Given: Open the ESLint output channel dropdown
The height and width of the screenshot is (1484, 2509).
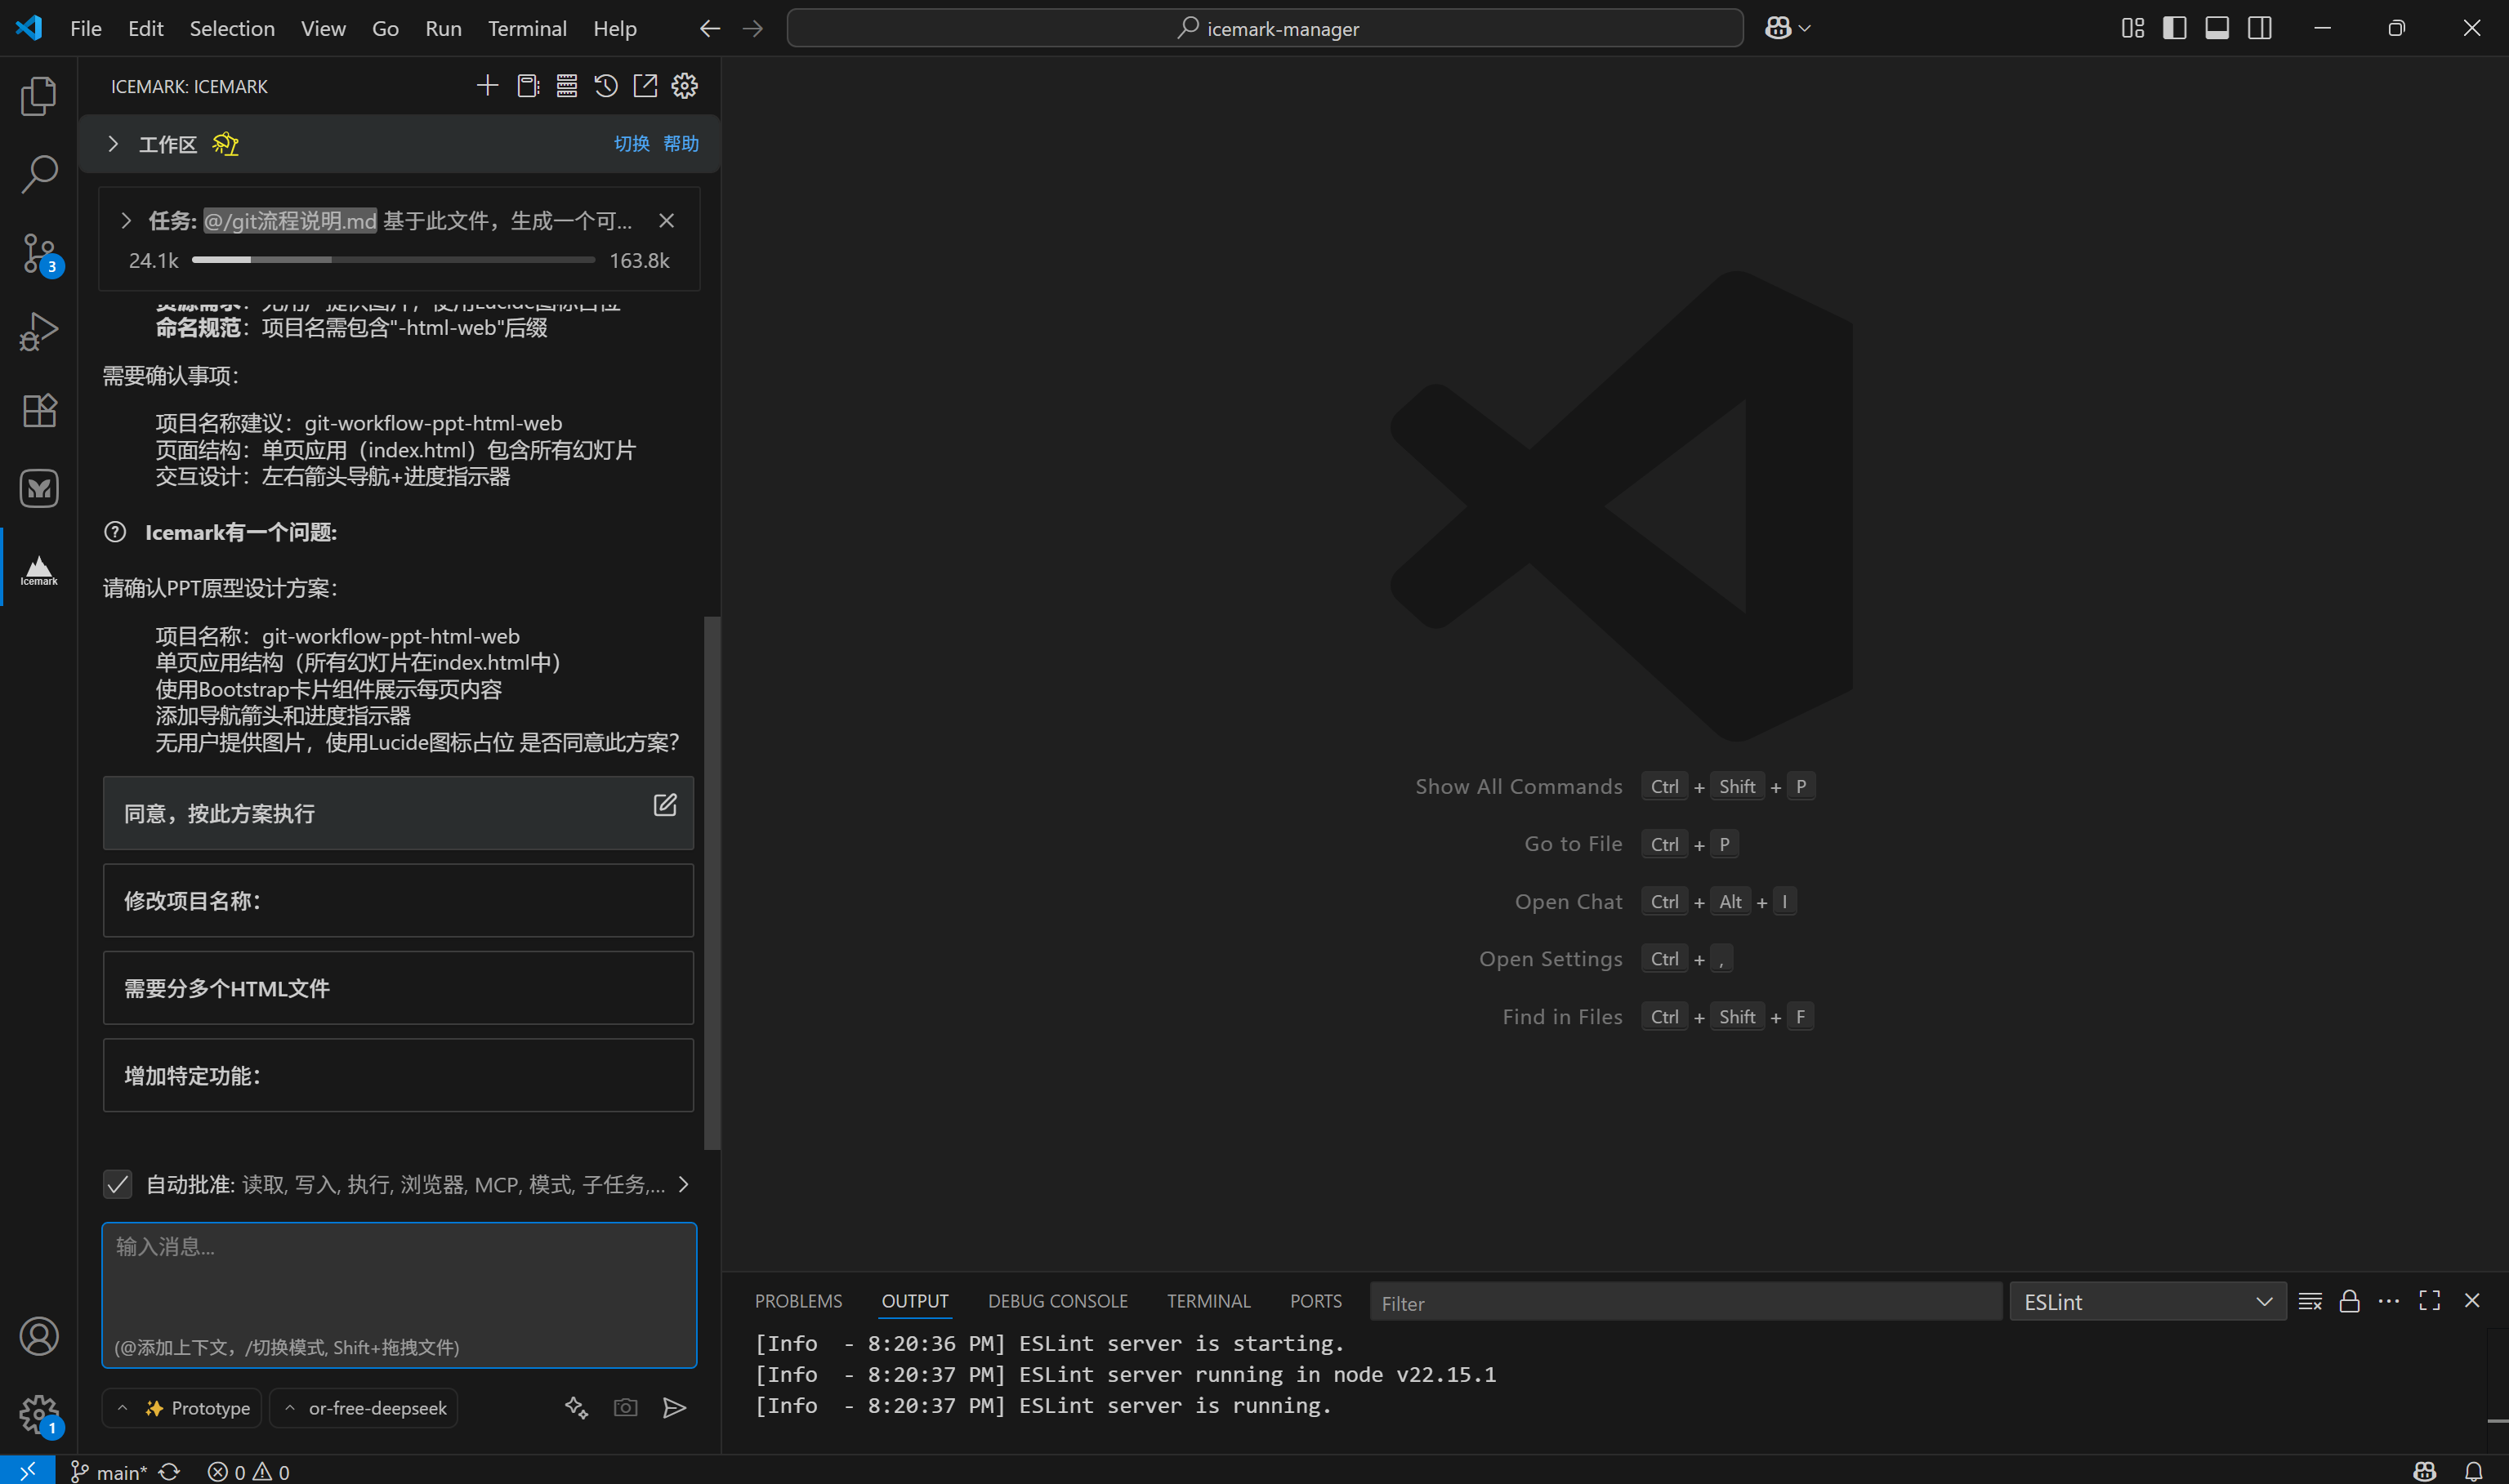Looking at the screenshot, I should point(2147,1301).
